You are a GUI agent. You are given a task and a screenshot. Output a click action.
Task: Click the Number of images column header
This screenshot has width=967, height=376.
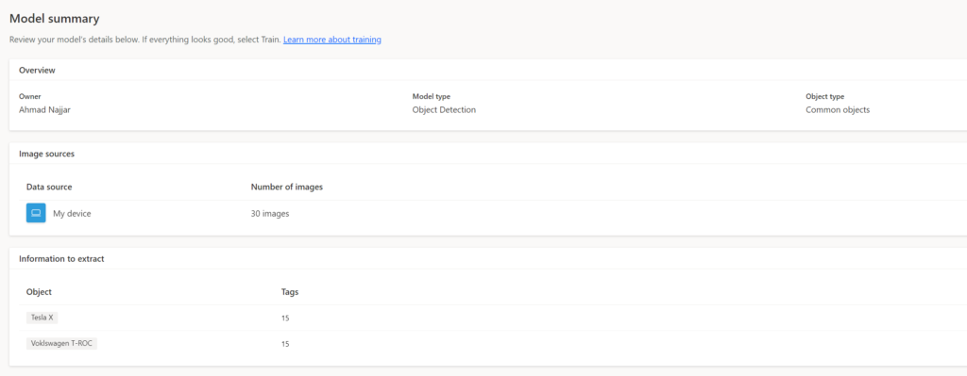[287, 188]
